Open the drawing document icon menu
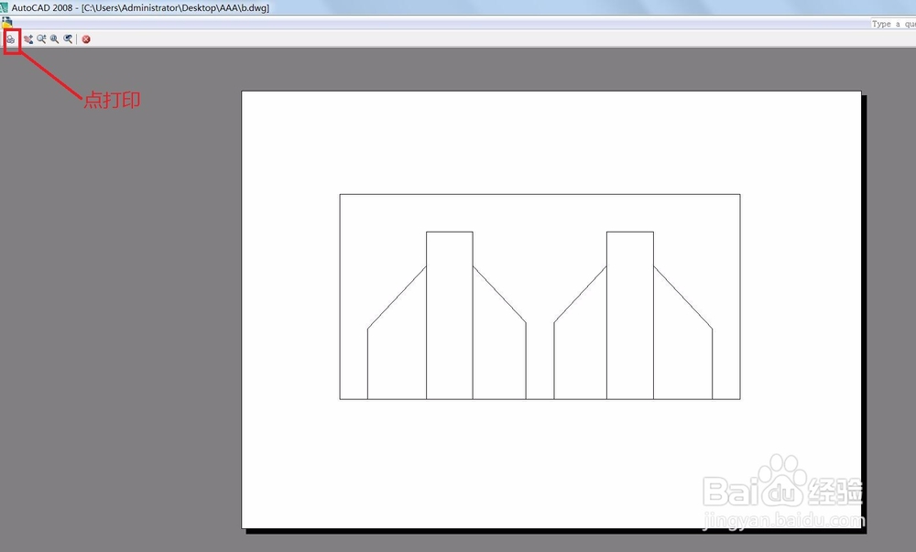 6,23
